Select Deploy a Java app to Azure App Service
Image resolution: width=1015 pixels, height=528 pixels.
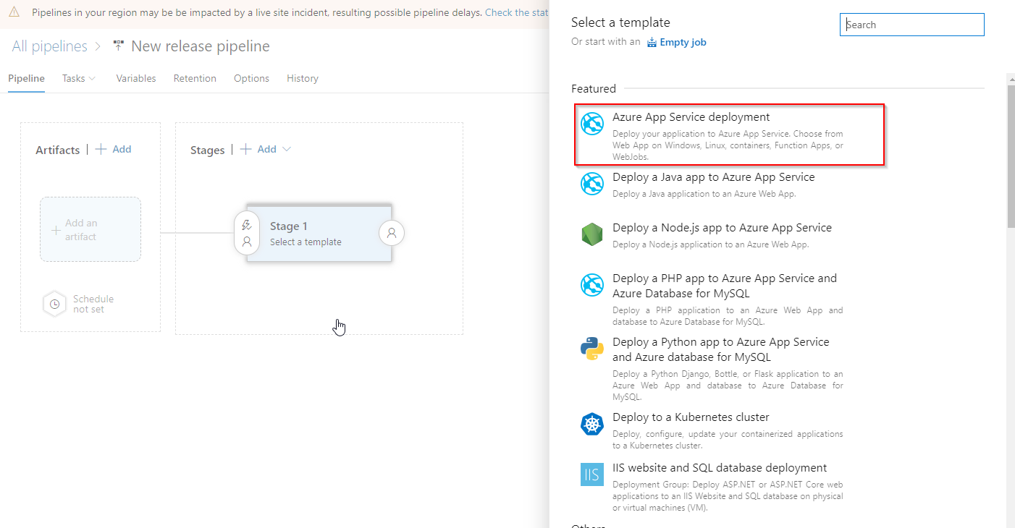pyautogui.click(x=714, y=176)
